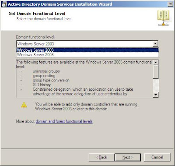This screenshot has width=175, height=166.
Task: Click the warning about adding domain controllers
Action: point(86,106)
